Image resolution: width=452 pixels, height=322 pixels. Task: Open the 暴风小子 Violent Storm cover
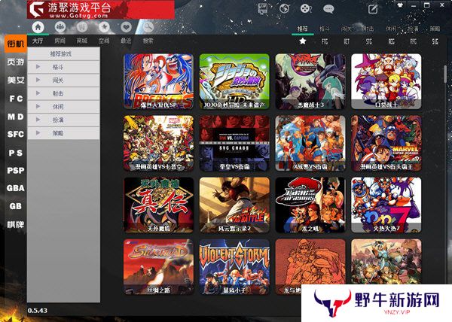coord(234,267)
